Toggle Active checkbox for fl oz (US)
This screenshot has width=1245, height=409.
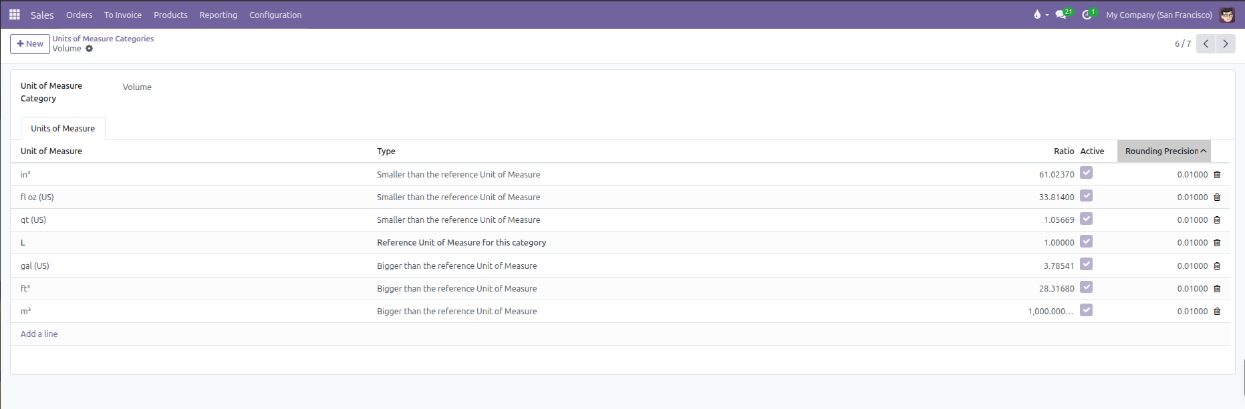pos(1087,196)
